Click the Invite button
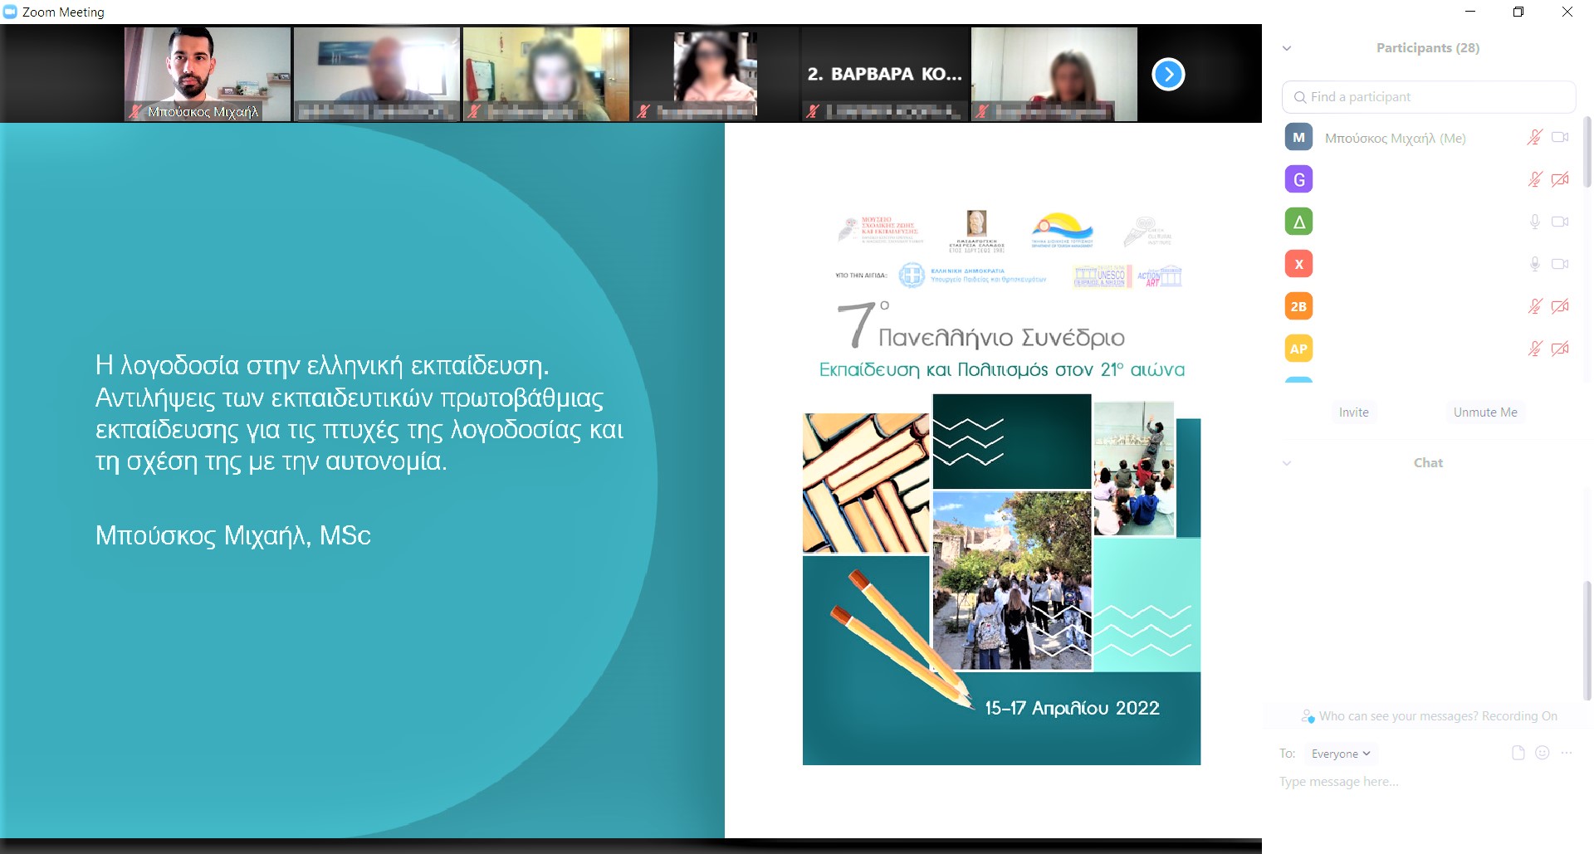 pos(1353,412)
